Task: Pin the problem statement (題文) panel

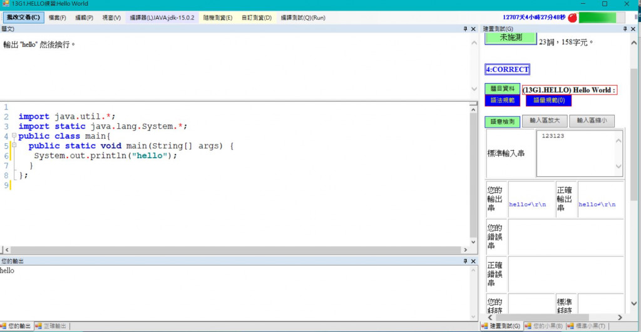Action: pyautogui.click(x=465, y=29)
